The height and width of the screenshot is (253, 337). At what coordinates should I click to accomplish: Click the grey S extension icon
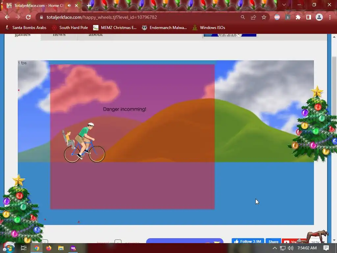click(288, 17)
